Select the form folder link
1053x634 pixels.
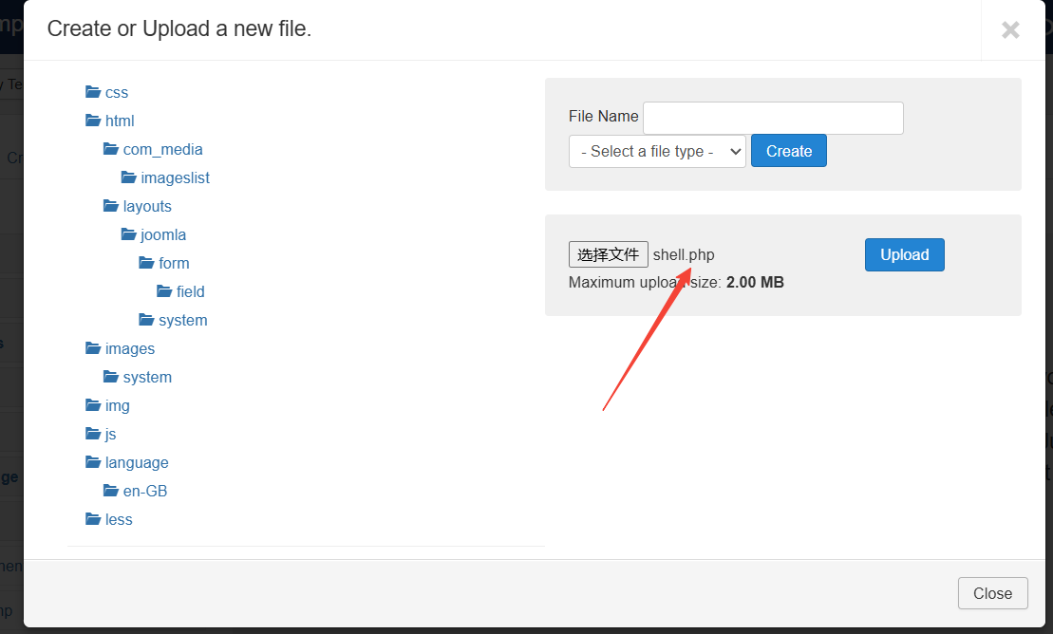pos(174,263)
